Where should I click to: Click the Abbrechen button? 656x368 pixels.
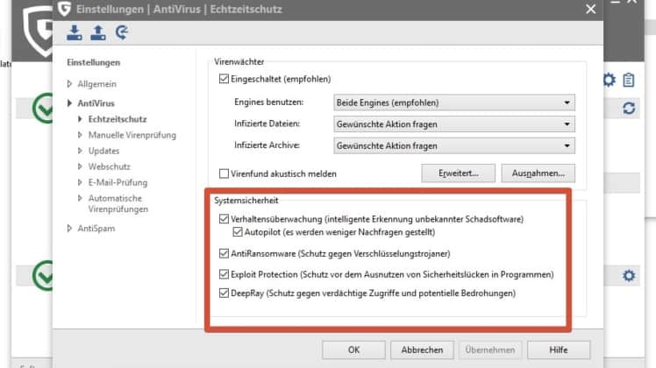click(422, 350)
